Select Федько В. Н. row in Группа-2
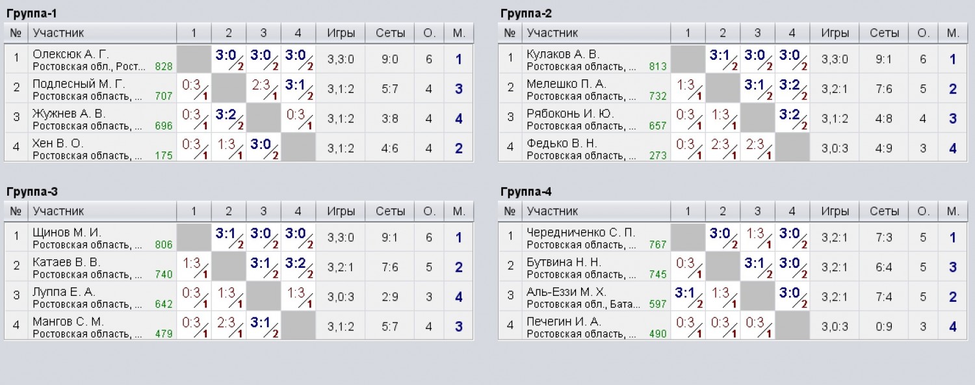Viewport: 975px width, 385px height. (733, 148)
